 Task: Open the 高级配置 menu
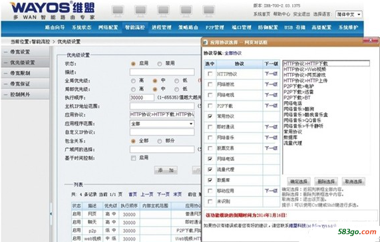point(321,27)
